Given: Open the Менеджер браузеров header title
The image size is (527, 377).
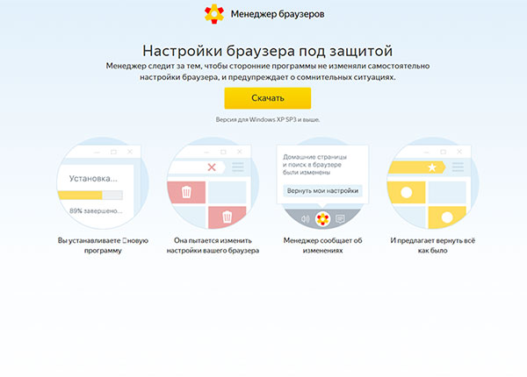Looking at the screenshot, I should pyautogui.click(x=278, y=14).
